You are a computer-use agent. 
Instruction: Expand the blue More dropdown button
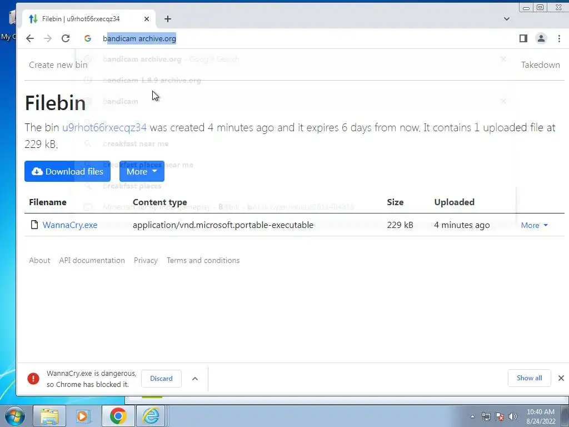(x=142, y=171)
